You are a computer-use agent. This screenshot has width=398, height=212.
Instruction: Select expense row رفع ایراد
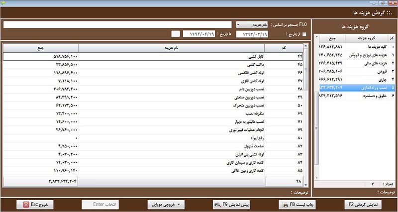153,138
